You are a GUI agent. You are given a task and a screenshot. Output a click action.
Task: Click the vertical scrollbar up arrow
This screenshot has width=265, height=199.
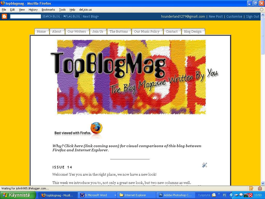tap(263, 15)
